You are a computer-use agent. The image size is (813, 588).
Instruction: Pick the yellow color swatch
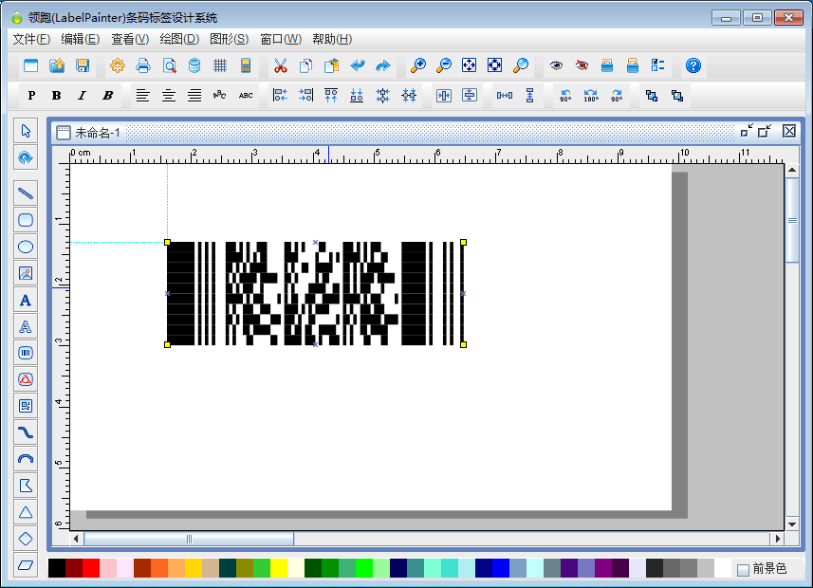click(279, 568)
